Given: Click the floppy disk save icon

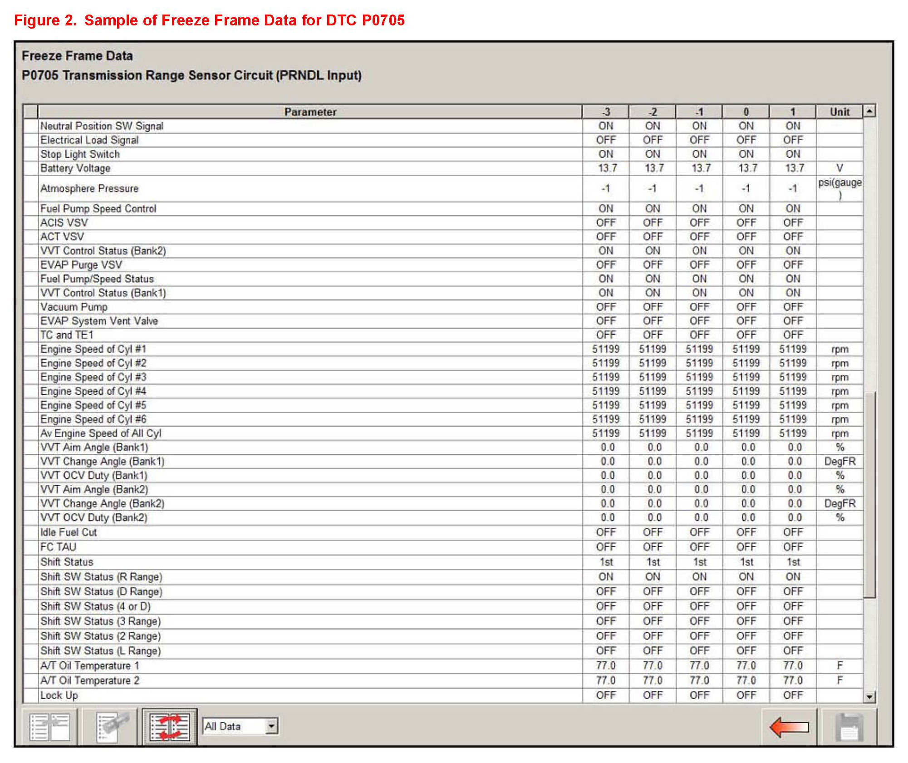Looking at the screenshot, I should pyautogui.click(x=849, y=727).
